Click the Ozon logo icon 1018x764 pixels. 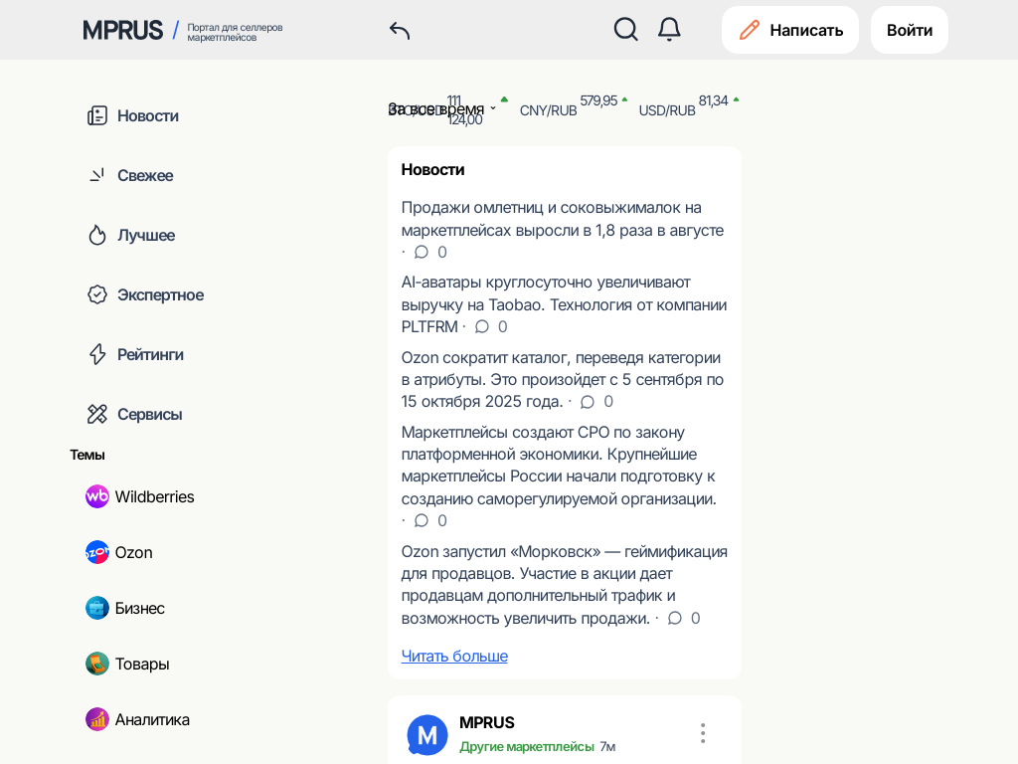97,552
